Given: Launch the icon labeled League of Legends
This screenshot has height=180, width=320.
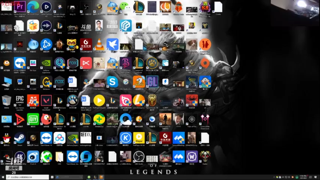Looking at the screenshot, I should coord(139,63).
